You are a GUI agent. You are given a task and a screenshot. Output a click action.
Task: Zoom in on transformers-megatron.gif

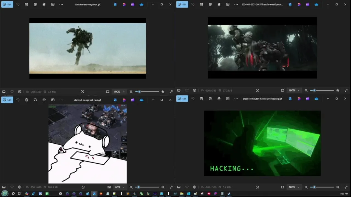click(x=163, y=92)
